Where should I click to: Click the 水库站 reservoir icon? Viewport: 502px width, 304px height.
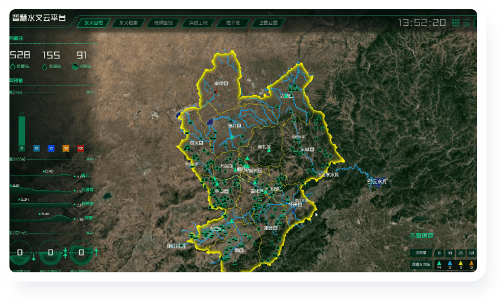[x=75, y=66]
